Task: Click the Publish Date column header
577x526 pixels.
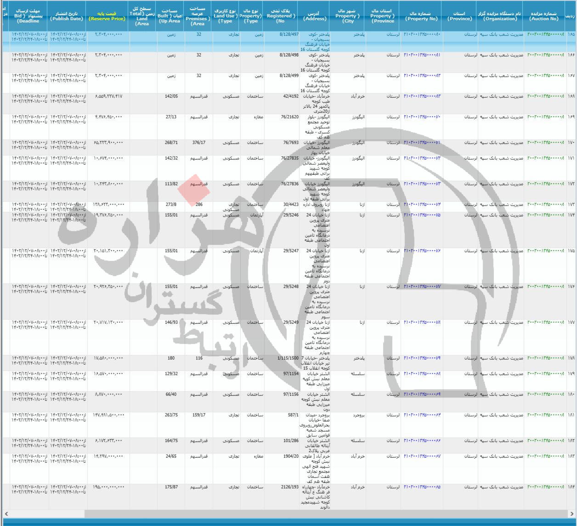Action: coord(67,16)
